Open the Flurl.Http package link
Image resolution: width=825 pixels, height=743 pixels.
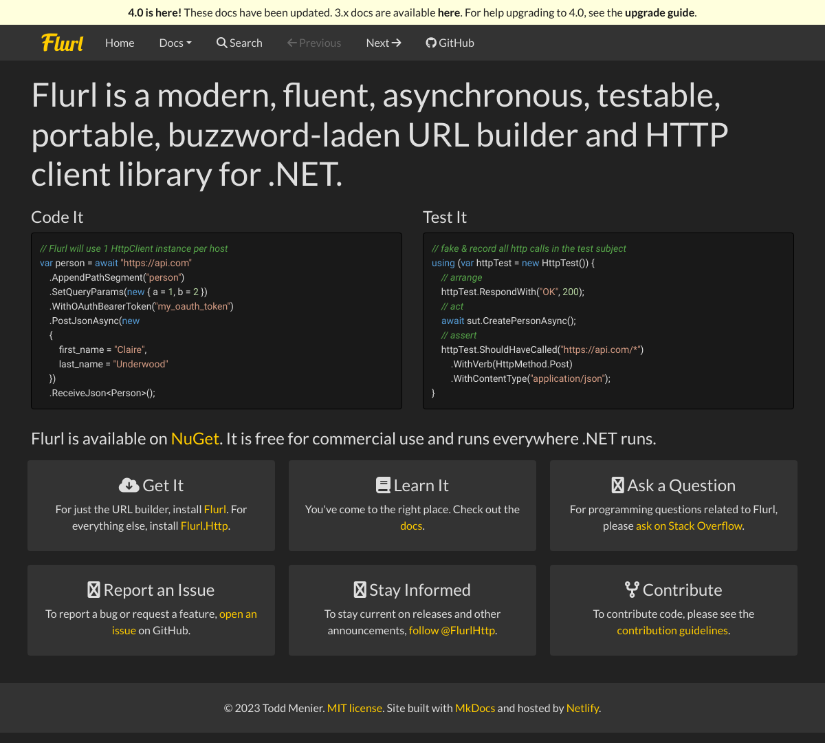click(204, 526)
